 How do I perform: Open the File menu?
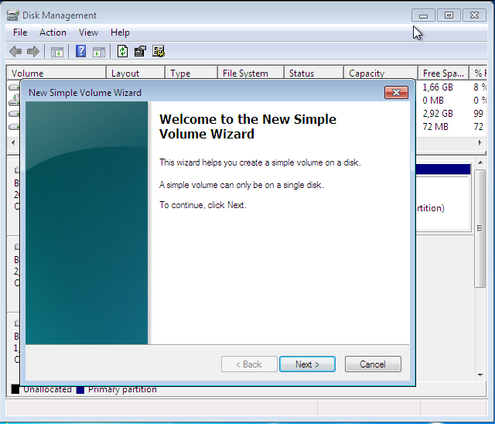tap(20, 32)
